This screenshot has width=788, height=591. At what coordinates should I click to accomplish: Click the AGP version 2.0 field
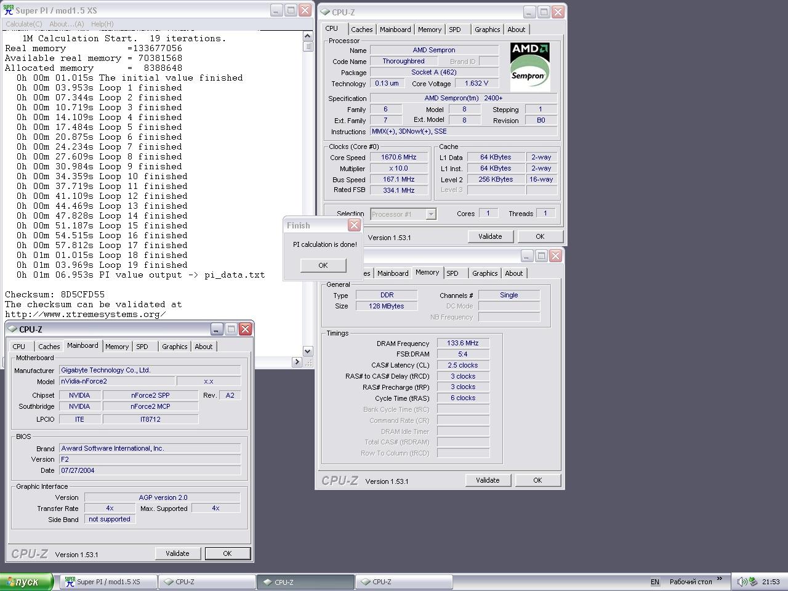[163, 497]
